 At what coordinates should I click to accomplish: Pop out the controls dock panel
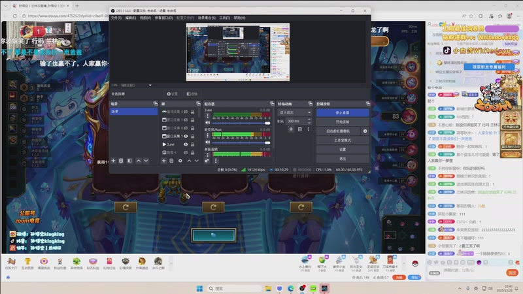[367, 104]
